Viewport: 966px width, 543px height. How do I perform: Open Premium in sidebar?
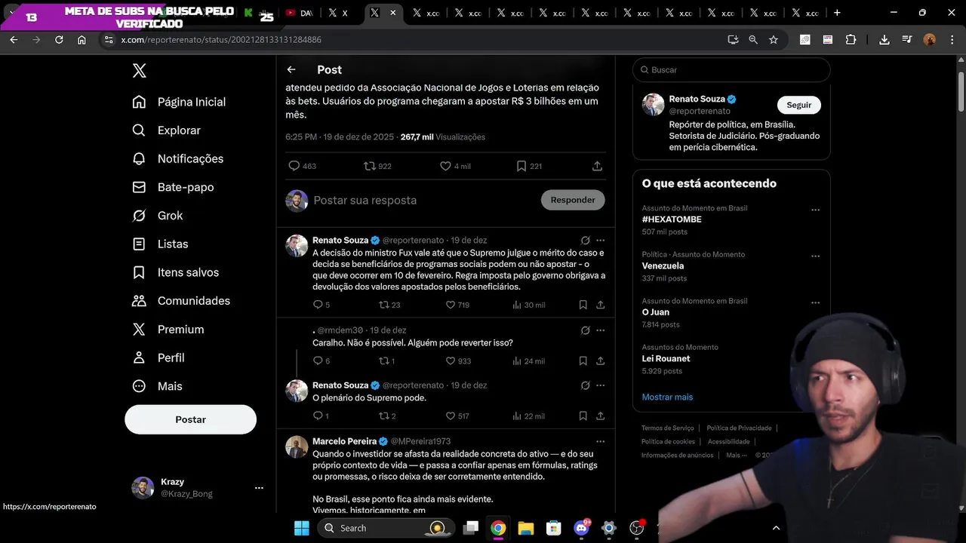point(168,330)
